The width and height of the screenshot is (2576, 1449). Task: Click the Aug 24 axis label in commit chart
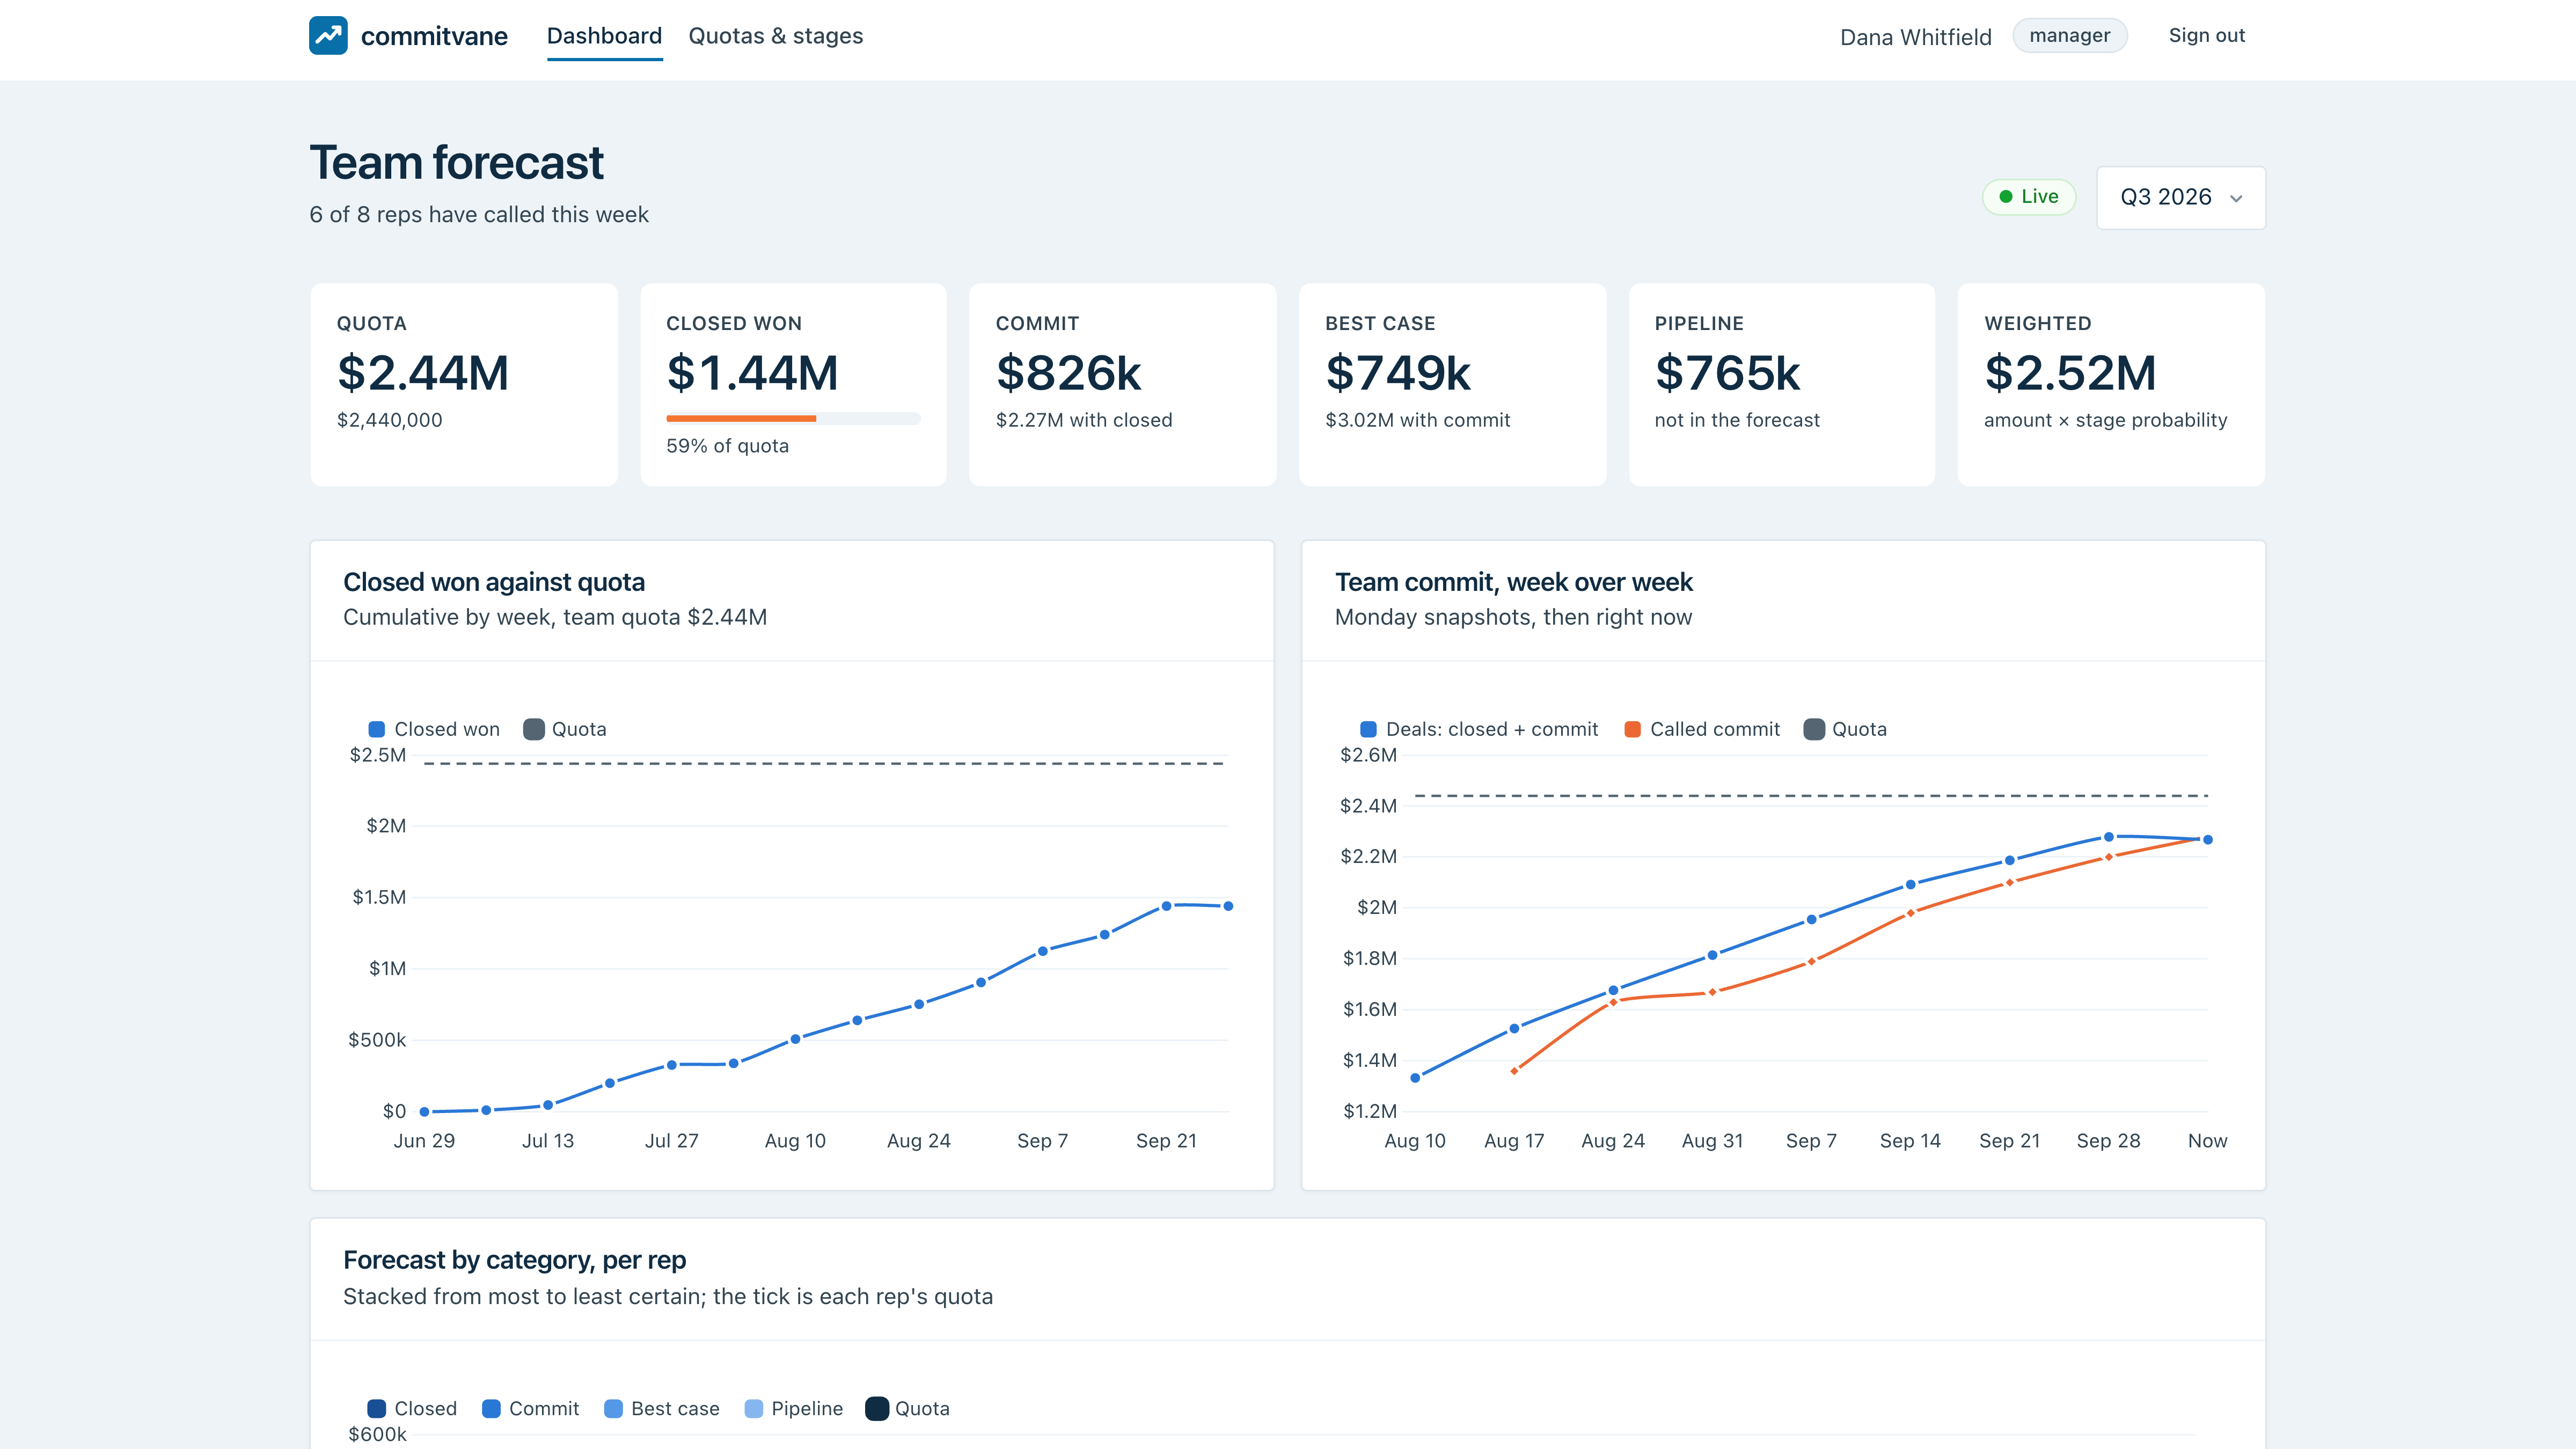(1612, 1141)
